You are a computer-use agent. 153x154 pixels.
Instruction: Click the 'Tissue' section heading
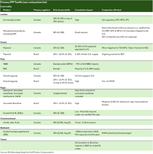[3, 139]
